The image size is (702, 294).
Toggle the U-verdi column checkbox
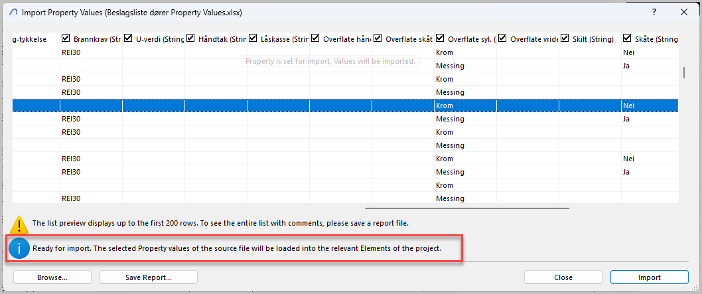coord(128,38)
